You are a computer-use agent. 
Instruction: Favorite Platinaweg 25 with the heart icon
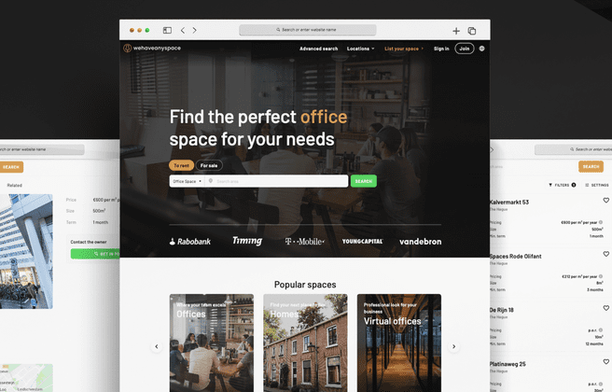605,362
